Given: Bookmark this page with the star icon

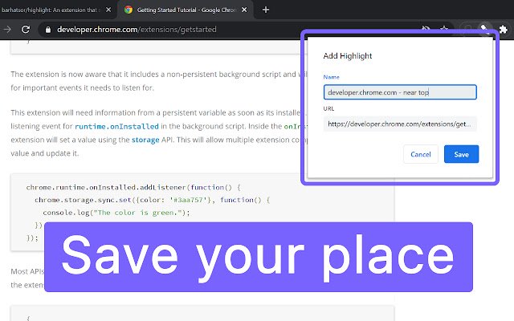Looking at the screenshot, I should (x=444, y=29).
